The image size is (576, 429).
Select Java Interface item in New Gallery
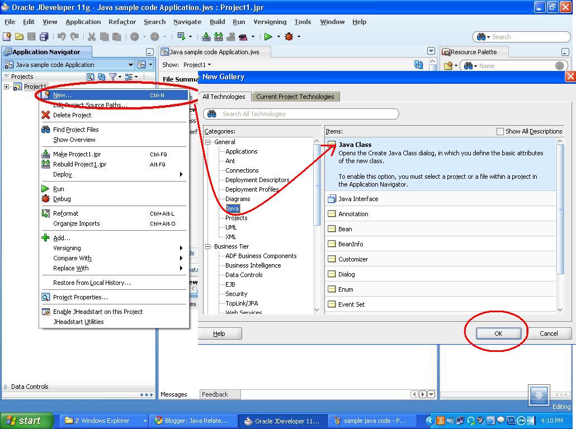(x=440, y=198)
